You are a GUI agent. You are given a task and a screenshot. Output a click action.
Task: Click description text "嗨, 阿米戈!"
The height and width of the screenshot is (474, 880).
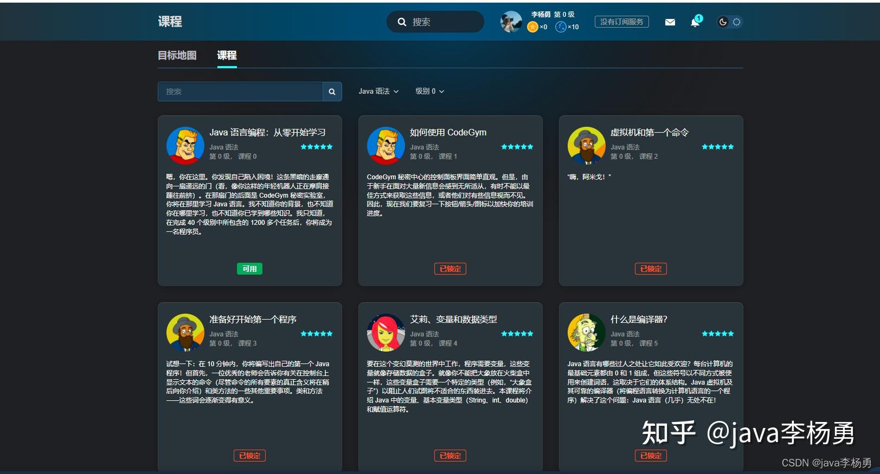[589, 177]
